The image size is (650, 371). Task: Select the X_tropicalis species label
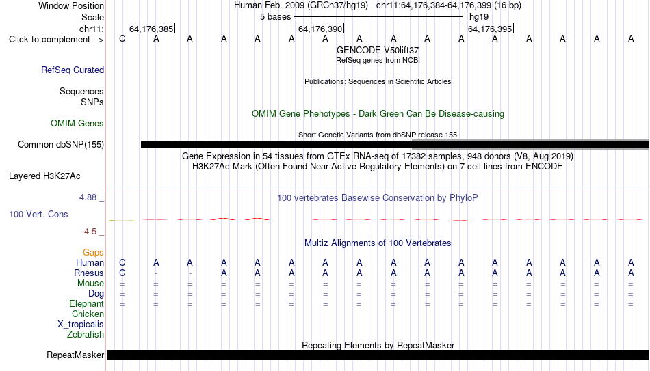(x=81, y=325)
